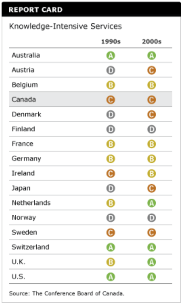The image size is (182, 305).
Task: Click Australia's 1990s green A grade icon
Action: [111, 56]
